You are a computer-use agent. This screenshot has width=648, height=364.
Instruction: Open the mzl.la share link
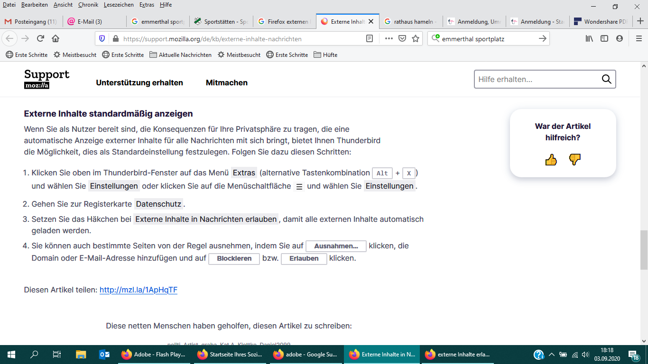[139, 290]
